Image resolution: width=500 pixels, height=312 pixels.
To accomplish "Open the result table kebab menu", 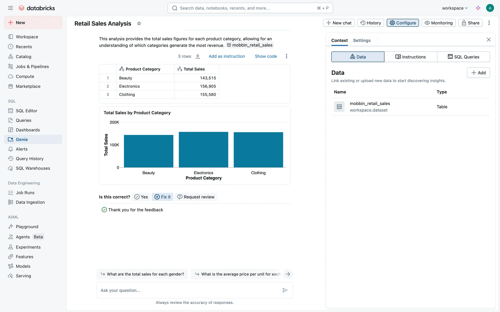I will click(x=286, y=56).
